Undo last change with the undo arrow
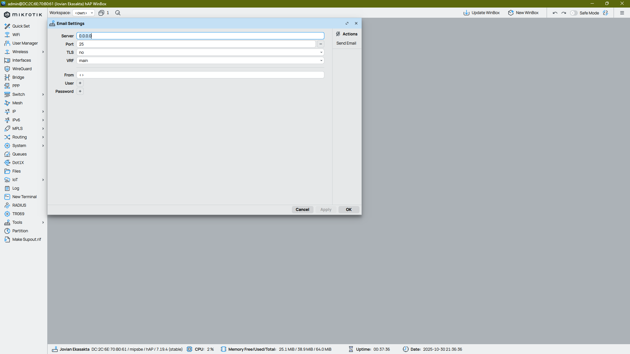Viewport: 630px width, 354px height. pyautogui.click(x=555, y=13)
